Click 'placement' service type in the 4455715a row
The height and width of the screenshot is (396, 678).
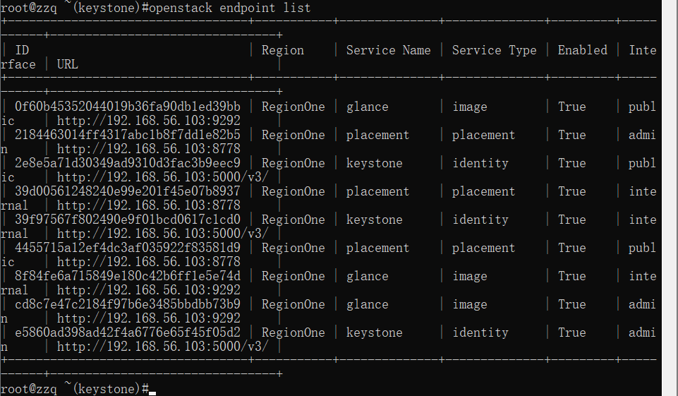coord(483,248)
